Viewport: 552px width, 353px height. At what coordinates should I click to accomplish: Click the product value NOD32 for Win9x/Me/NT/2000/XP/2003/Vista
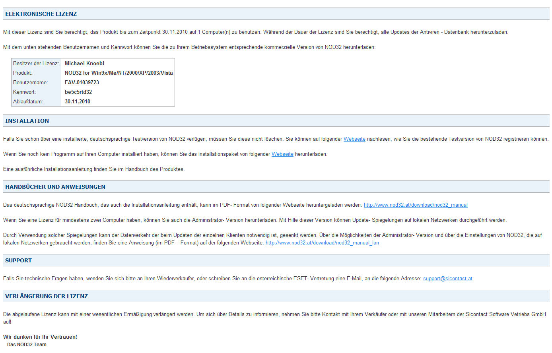tap(119, 73)
